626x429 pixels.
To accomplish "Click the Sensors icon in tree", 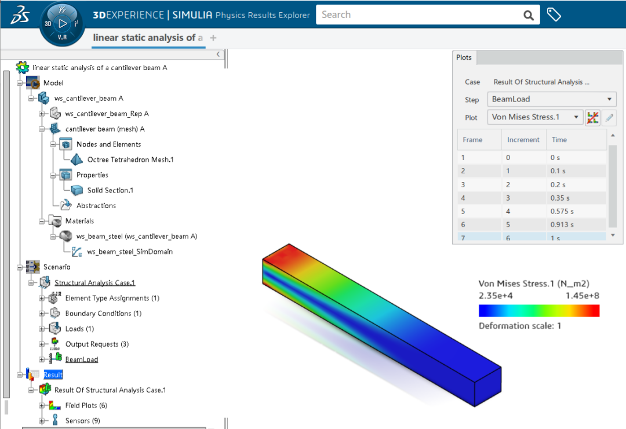I will tap(56, 420).
